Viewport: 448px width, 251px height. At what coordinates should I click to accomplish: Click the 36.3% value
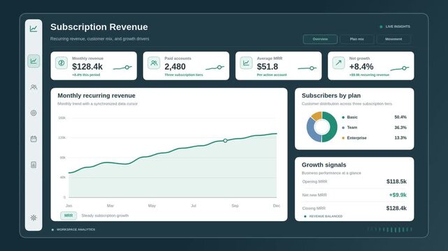400,128
